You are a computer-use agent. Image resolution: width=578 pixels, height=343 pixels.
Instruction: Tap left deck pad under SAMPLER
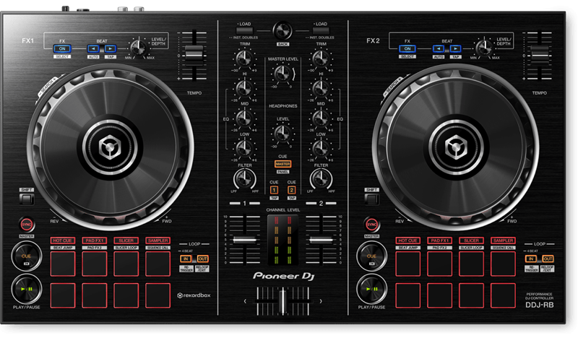coord(158,264)
